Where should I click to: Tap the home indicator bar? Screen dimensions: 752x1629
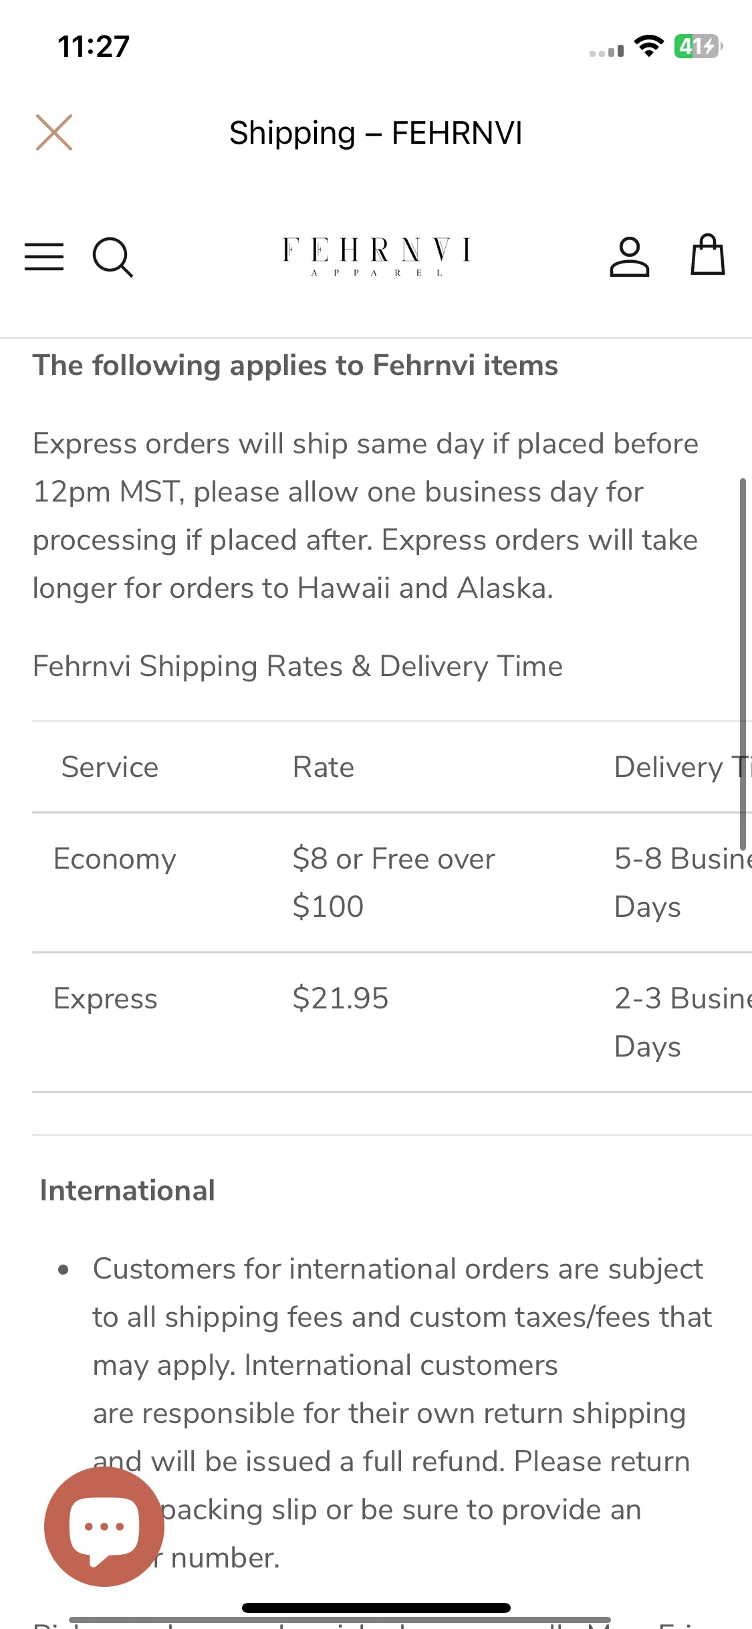(376, 1608)
